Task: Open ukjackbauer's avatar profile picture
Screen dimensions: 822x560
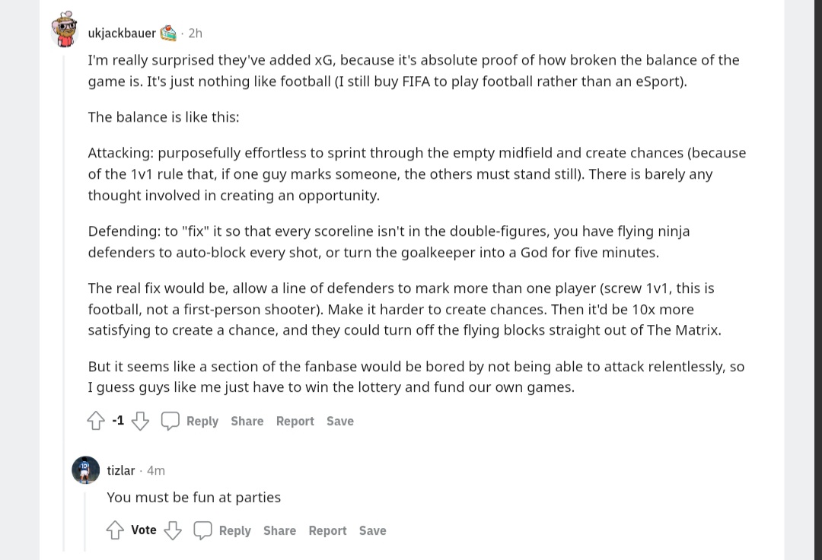Action: click(65, 30)
